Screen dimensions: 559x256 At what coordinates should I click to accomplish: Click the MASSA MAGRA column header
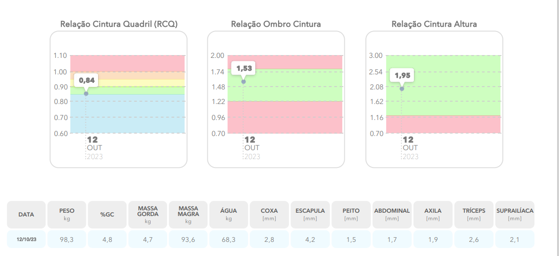click(188, 215)
